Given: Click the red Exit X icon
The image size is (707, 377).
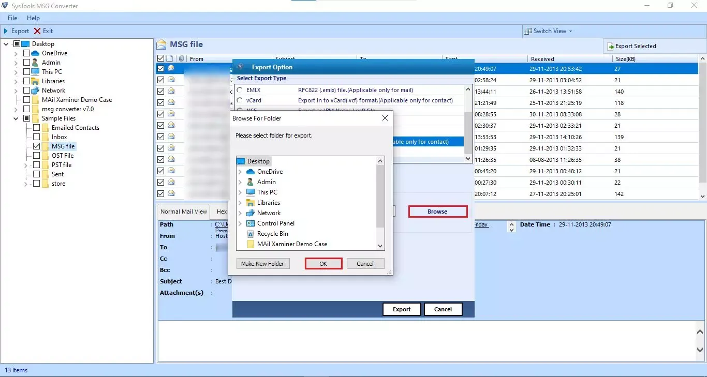Looking at the screenshot, I should [37, 31].
